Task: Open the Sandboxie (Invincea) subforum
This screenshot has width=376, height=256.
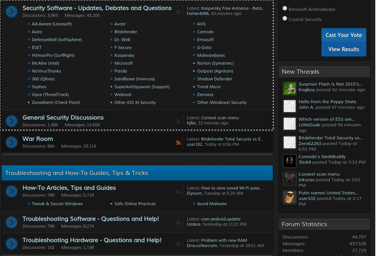Action: pos(135,79)
